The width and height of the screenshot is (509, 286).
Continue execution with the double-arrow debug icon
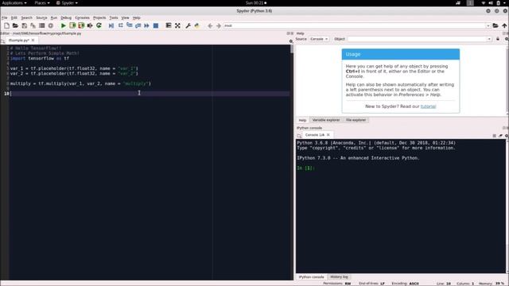click(146, 25)
